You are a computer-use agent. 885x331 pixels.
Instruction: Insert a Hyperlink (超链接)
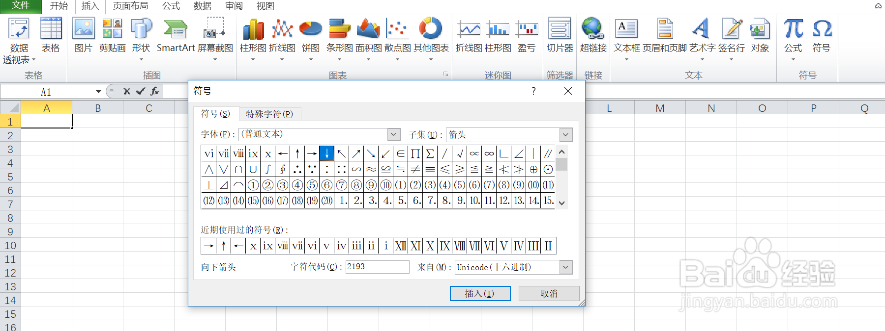(593, 35)
